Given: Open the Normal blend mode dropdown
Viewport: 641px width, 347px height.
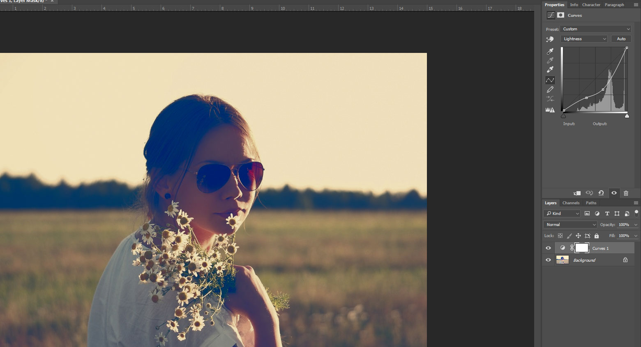Looking at the screenshot, I should pyautogui.click(x=570, y=225).
